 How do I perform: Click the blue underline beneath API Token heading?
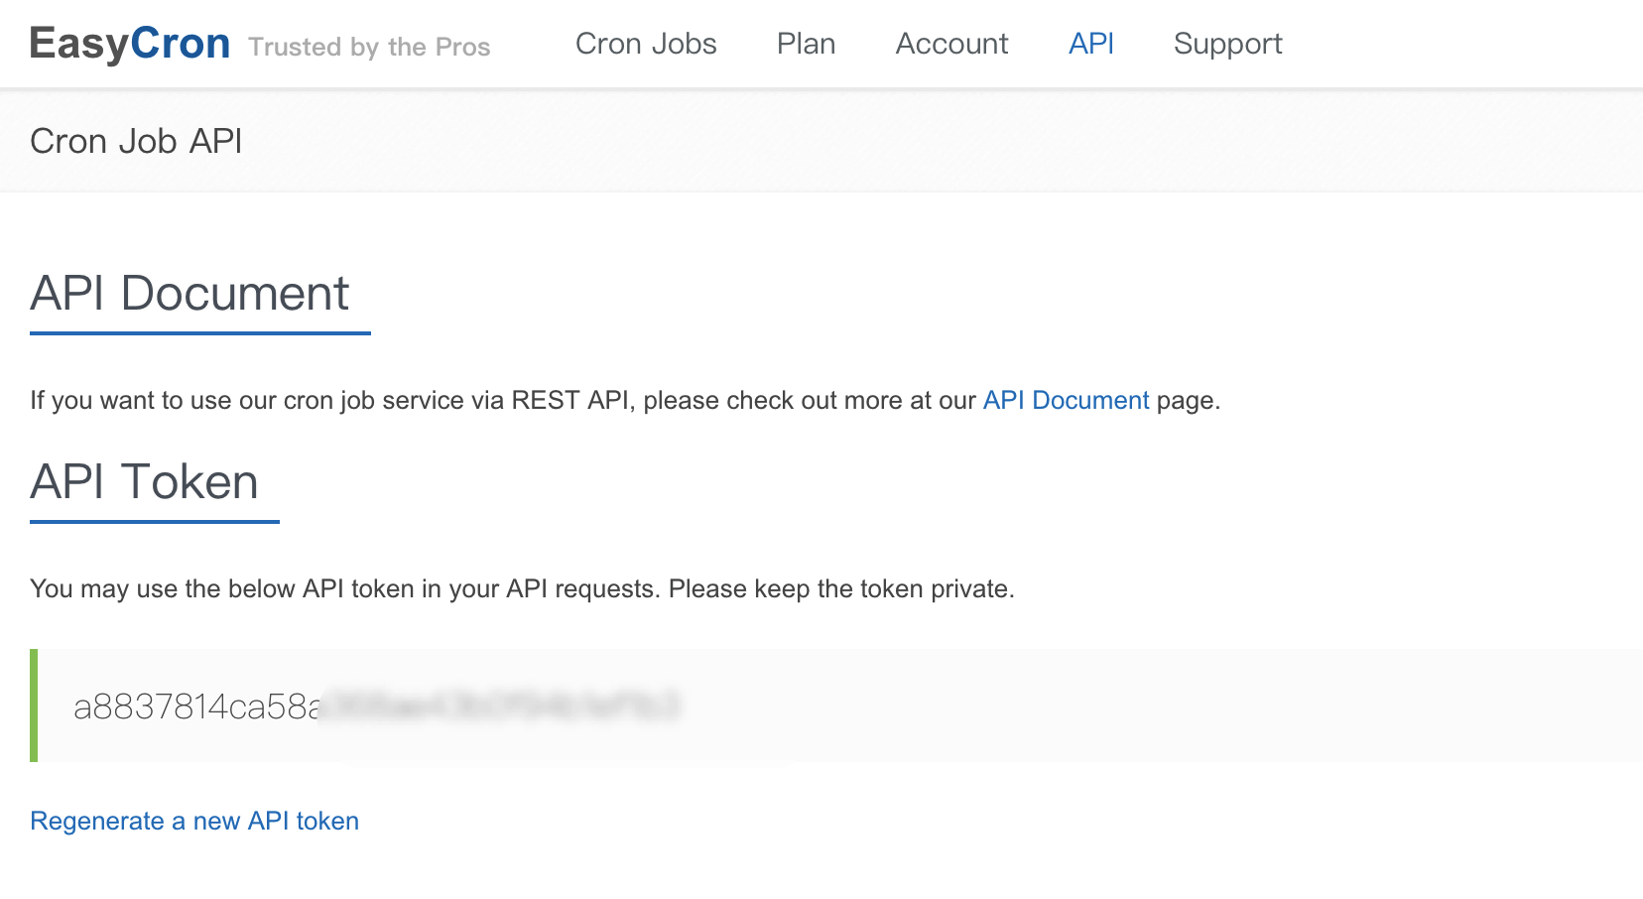tap(155, 521)
